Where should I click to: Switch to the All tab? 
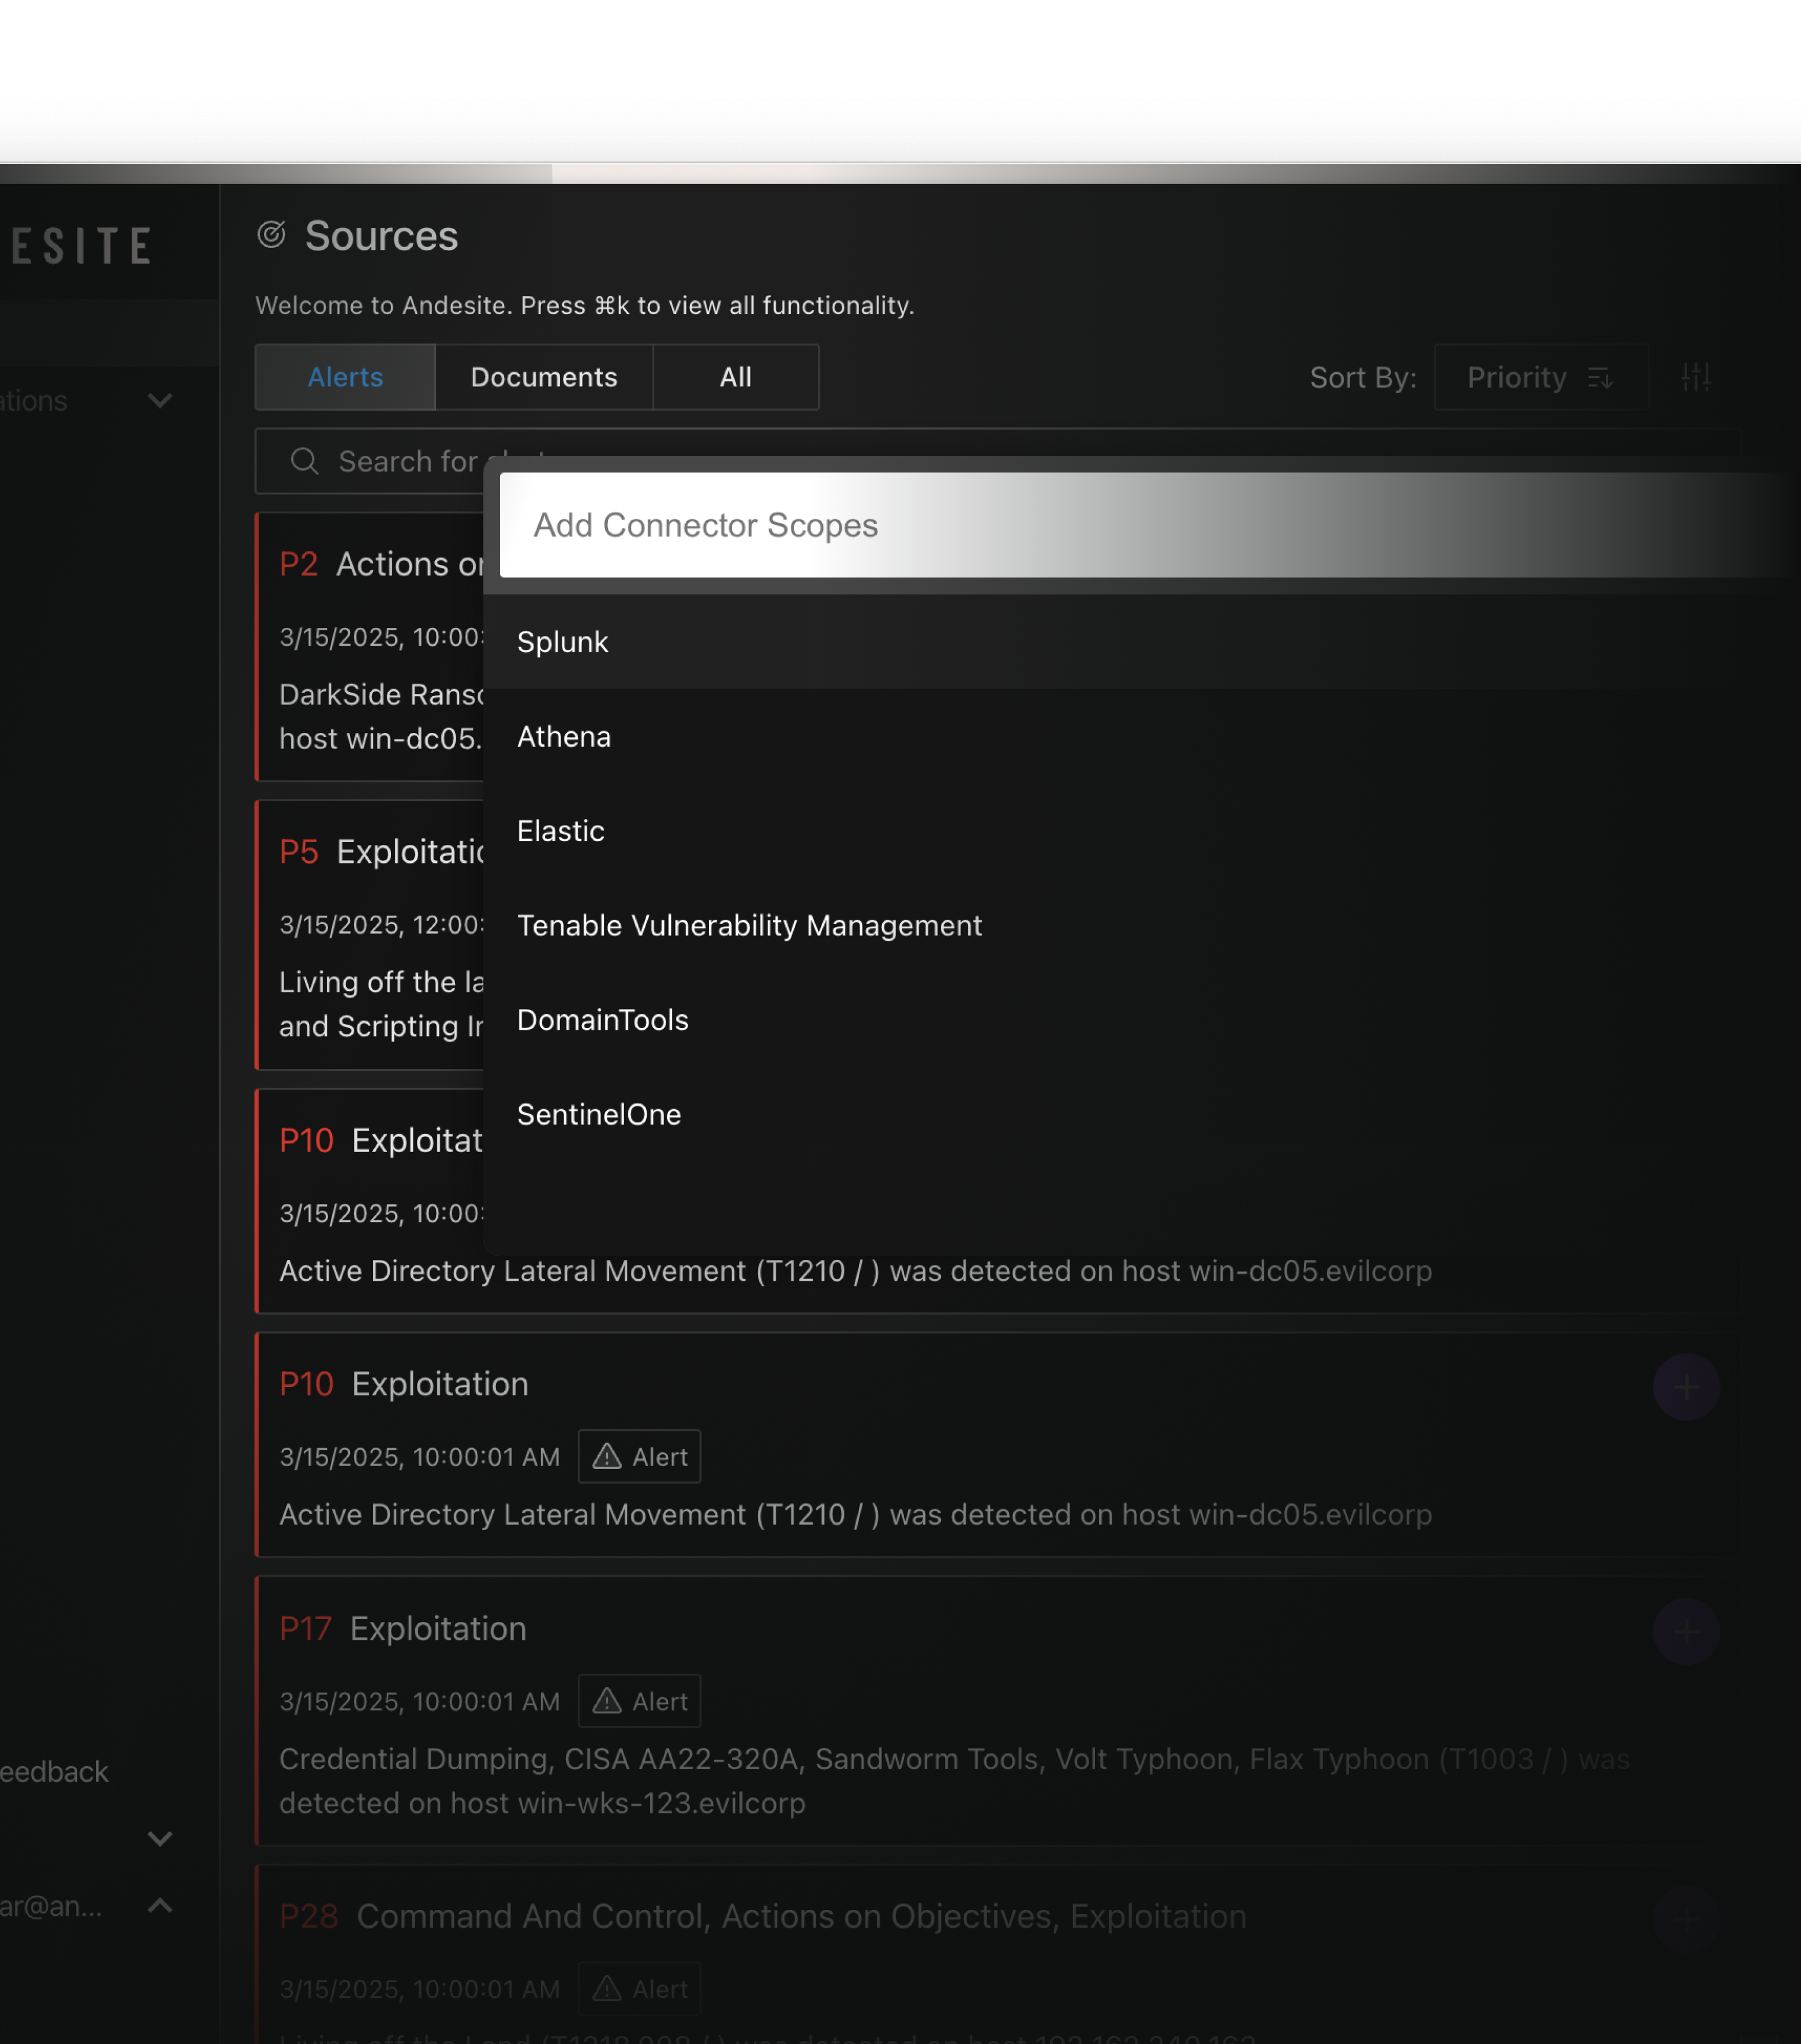tap(736, 377)
